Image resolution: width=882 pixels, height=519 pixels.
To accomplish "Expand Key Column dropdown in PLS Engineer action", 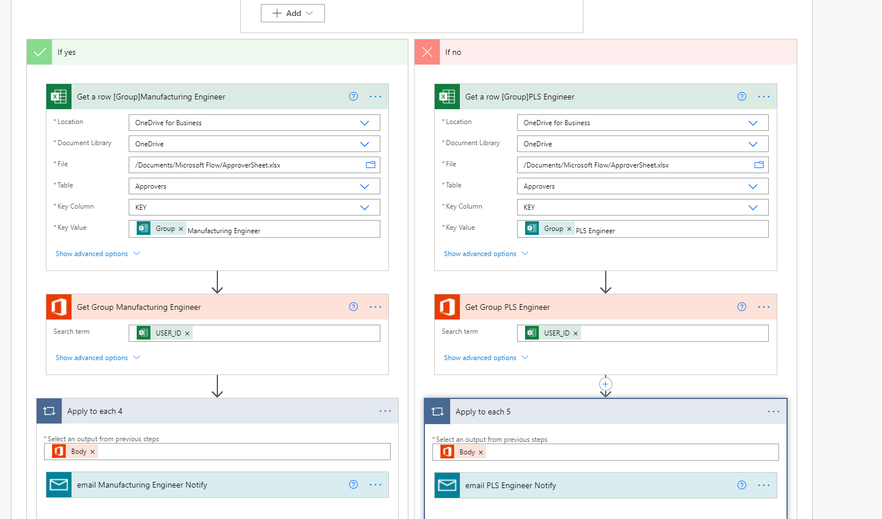I will [x=753, y=207].
